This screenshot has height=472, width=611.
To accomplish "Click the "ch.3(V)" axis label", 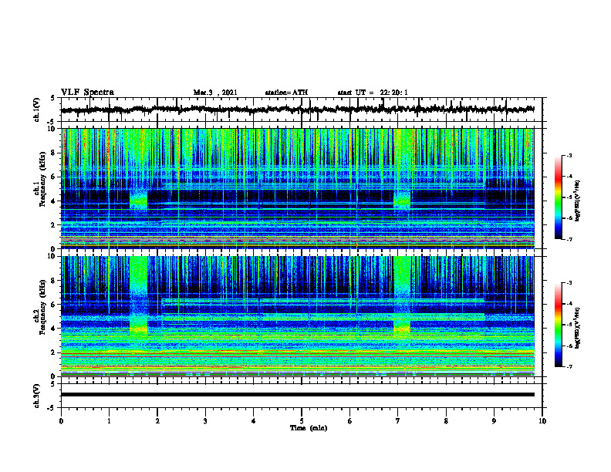I will [x=37, y=396].
